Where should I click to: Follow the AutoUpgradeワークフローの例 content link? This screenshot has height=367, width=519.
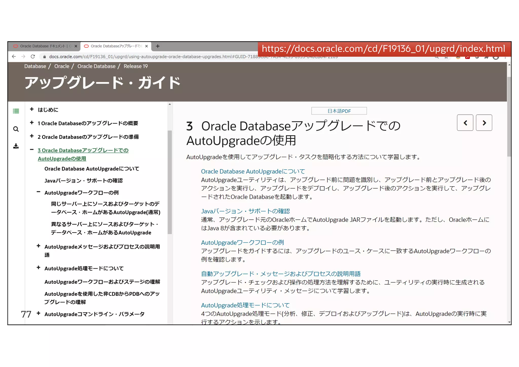point(242,242)
